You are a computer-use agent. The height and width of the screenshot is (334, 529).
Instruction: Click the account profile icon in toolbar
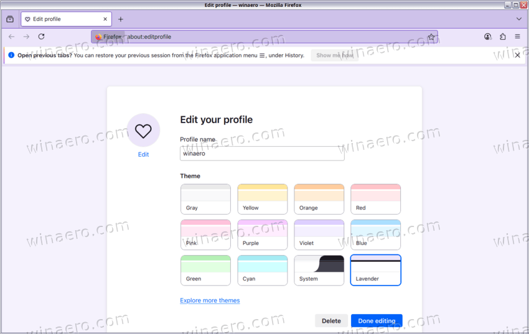488,37
